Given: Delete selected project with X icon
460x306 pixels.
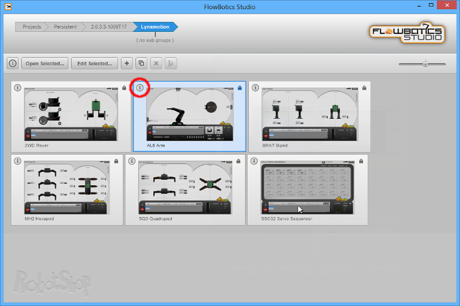Looking at the screenshot, I should [x=156, y=63].
